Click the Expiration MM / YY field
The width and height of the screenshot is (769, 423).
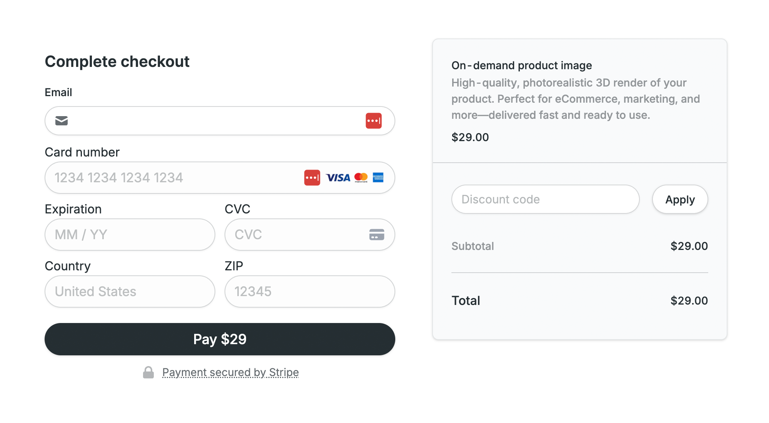point(130,235)
